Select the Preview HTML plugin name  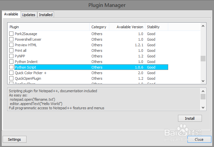(x=26, y=45)
